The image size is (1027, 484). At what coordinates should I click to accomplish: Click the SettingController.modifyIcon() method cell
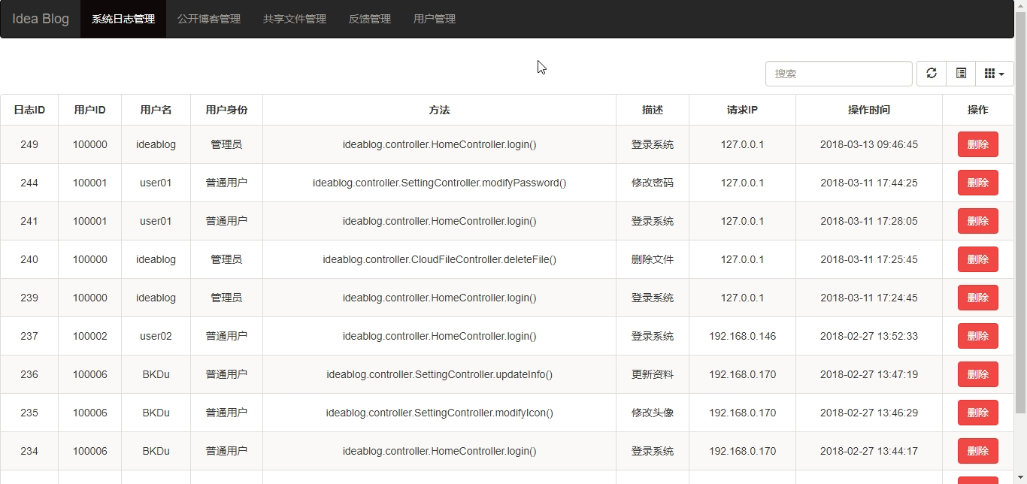click(439, 413)
